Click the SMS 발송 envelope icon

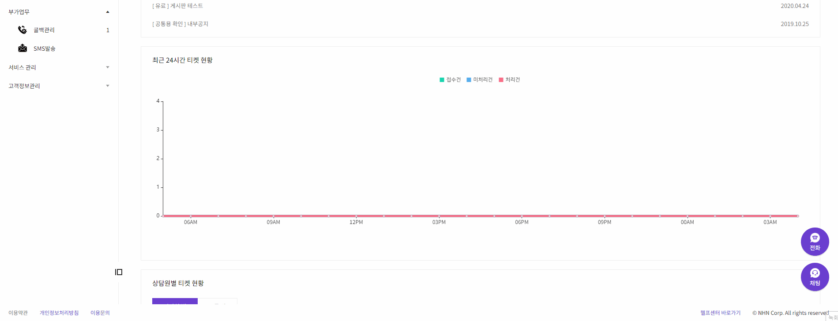coord(23,48)
